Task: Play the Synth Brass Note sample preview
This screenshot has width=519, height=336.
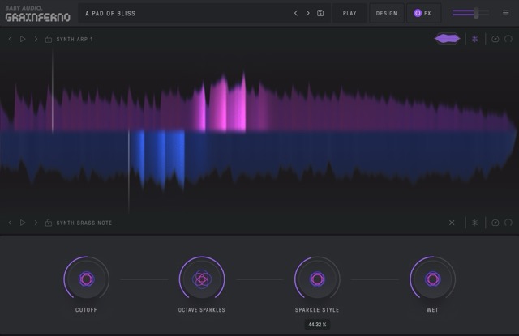Action: (x=23, y=223)
